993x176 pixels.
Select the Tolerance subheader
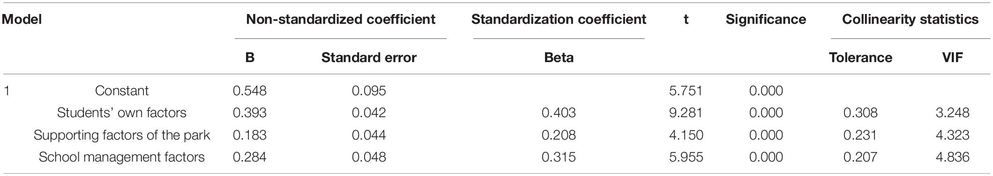(860, 58)
